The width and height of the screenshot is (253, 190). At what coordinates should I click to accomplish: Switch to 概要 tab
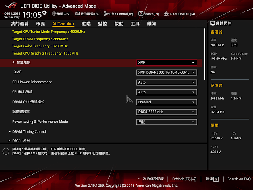(40, 24)
